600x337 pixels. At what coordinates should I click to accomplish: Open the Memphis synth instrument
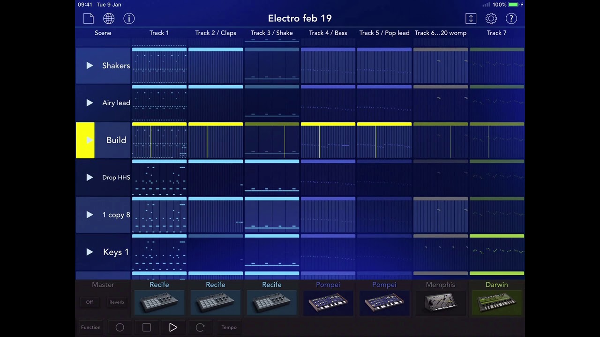[x=441, y=303]
